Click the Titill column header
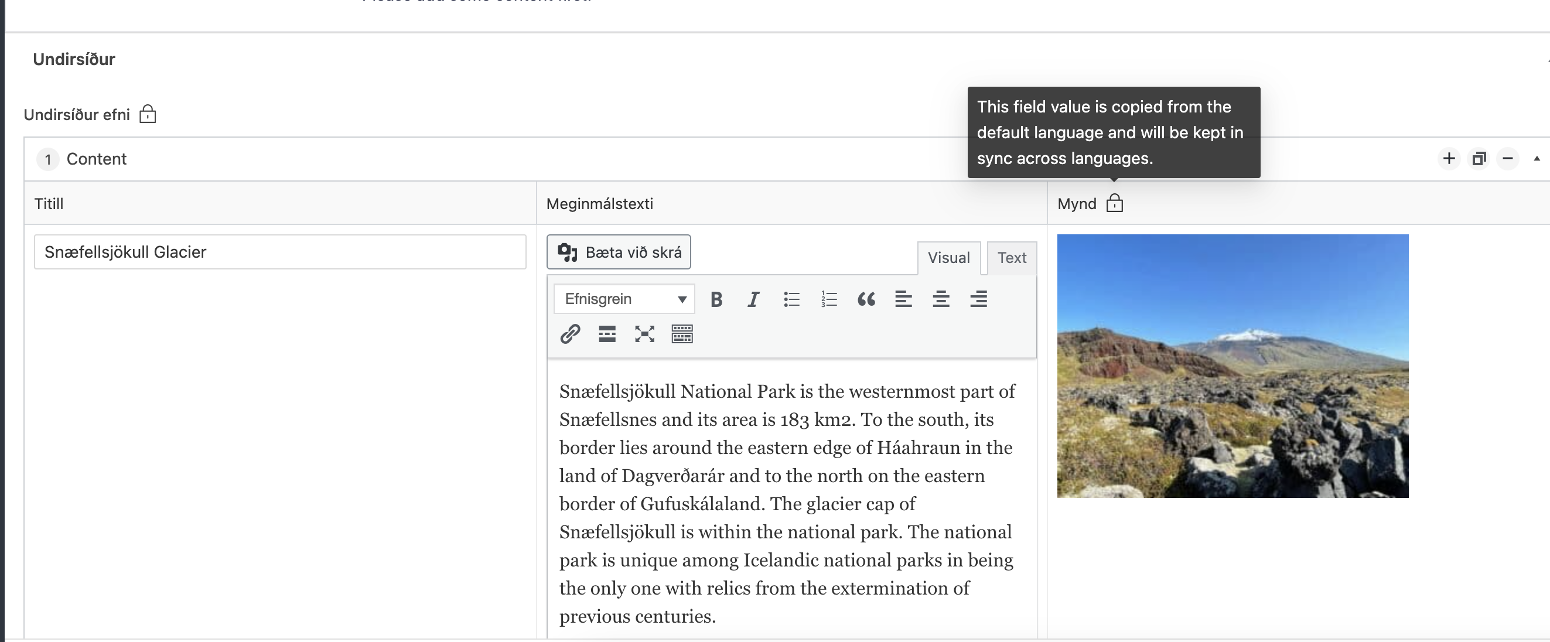The image size is (1550, 642). [x=49, y=204]
